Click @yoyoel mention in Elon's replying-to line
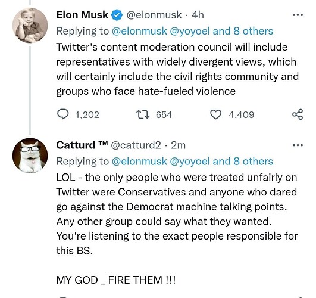 point(190,32)
